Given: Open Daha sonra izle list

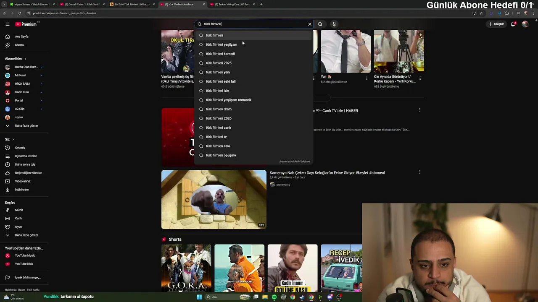Looking at the screenshot, I should 25,164.
